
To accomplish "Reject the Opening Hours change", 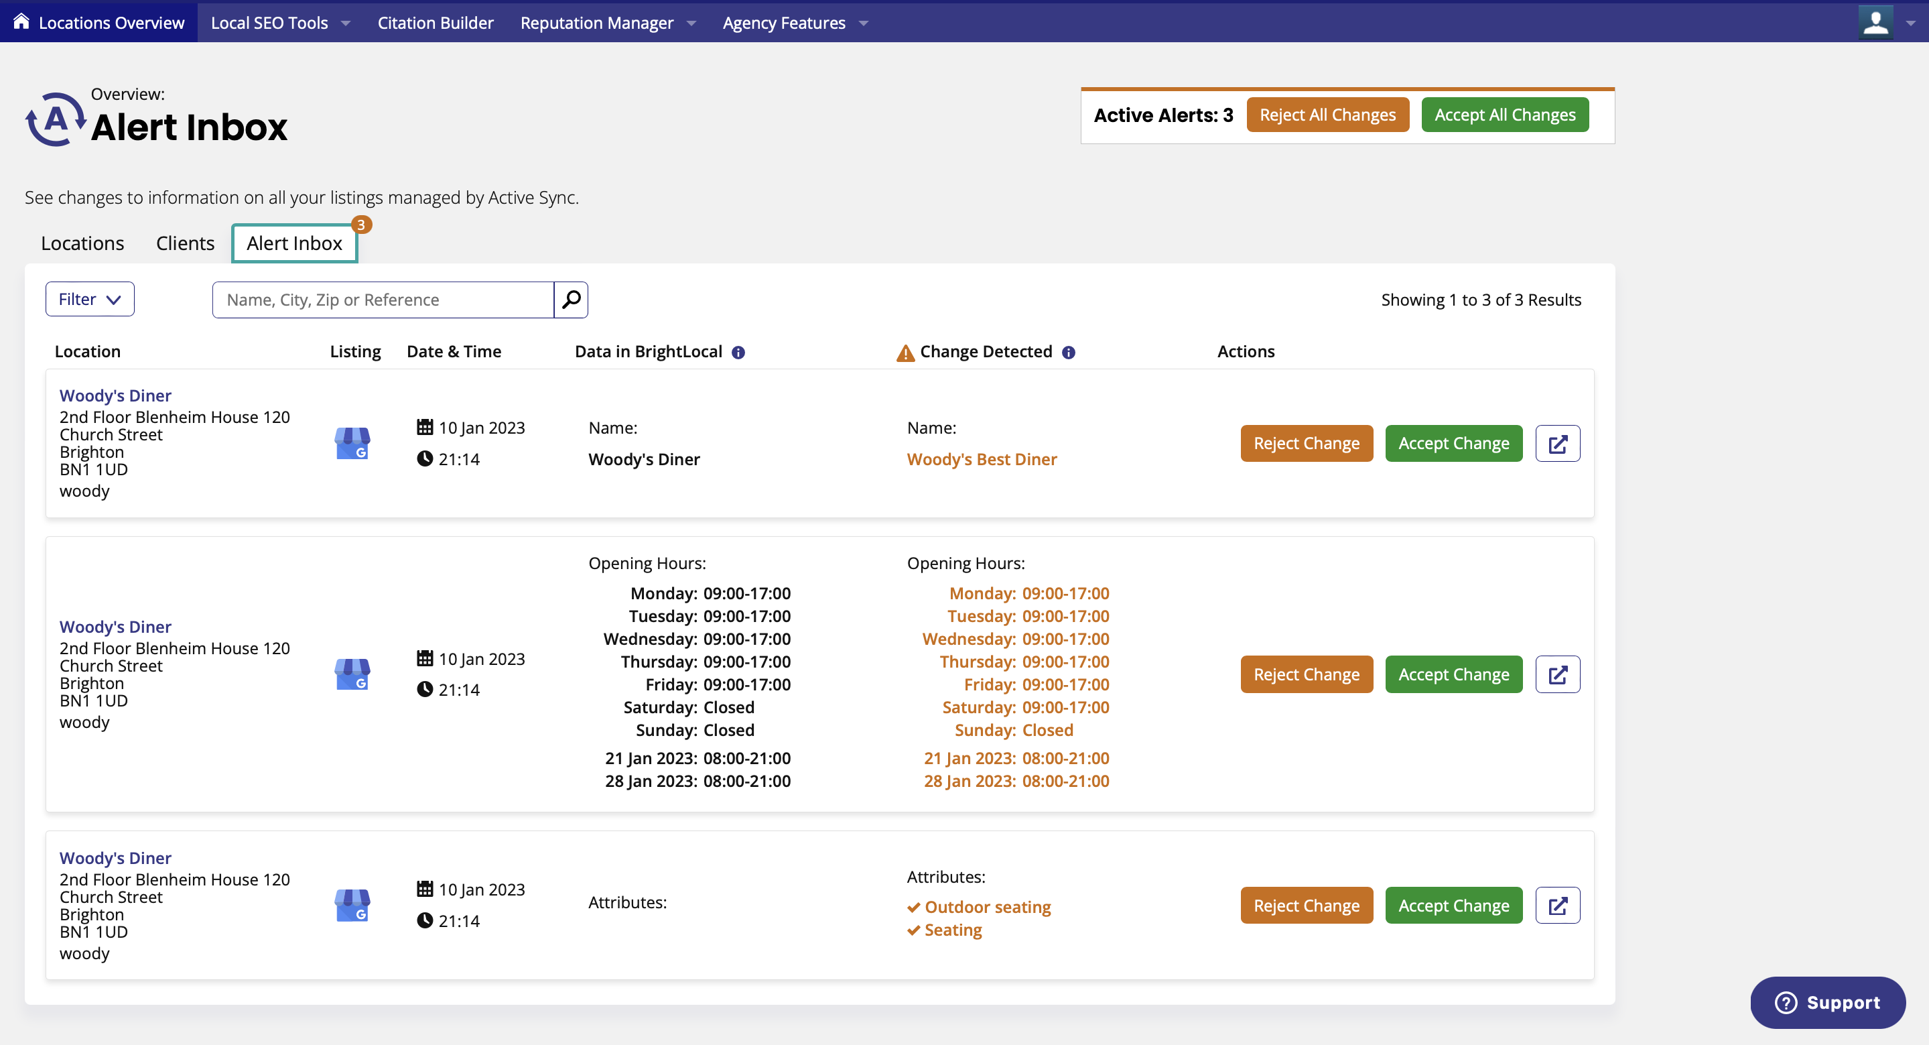I will click(1306, 674).
